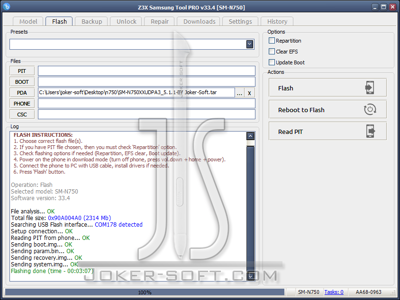Click the log scrollbar up arrow
This screenshot has height=300, width=400.
[x=251, y=136]
